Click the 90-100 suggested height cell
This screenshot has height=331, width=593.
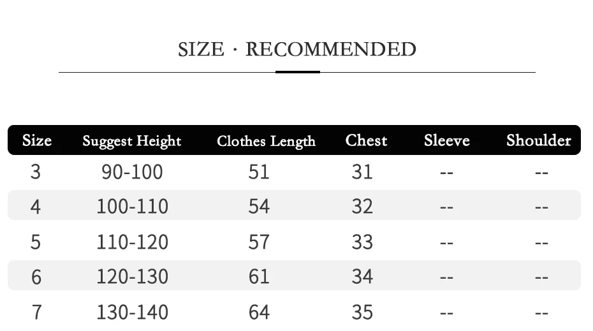pos(132,172)
